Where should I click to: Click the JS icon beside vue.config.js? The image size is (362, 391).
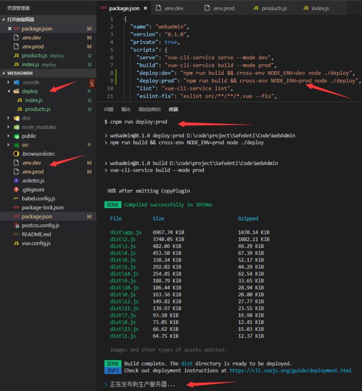click(x=16, y=243)
